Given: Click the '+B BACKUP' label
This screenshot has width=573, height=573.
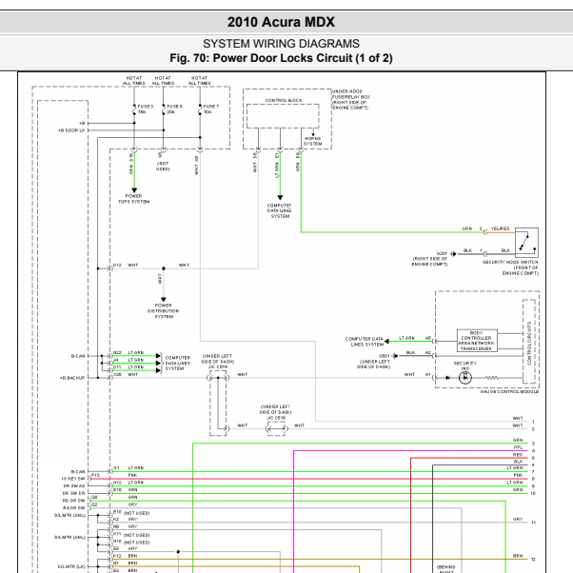Looking at the screenshot, I should (72, 378).
